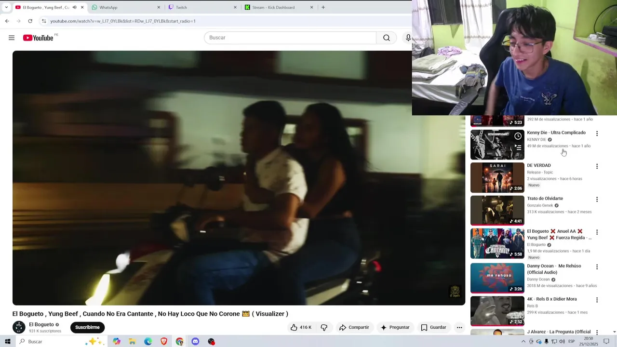
Task: Open the KENNY DIE channel name
Action: click(537, 140)
